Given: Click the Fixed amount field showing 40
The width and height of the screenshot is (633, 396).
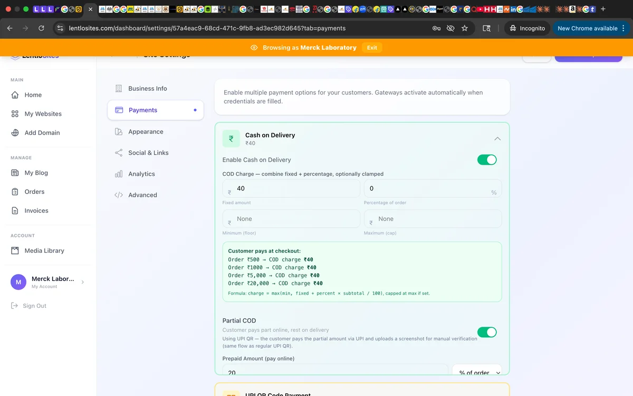Looking at the screenshot, I should click(291, 188).
